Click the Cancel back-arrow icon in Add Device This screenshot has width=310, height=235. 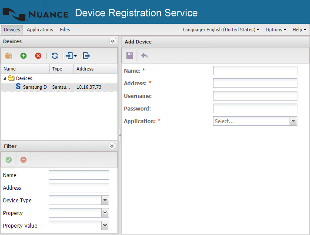[x=144, y=55]
